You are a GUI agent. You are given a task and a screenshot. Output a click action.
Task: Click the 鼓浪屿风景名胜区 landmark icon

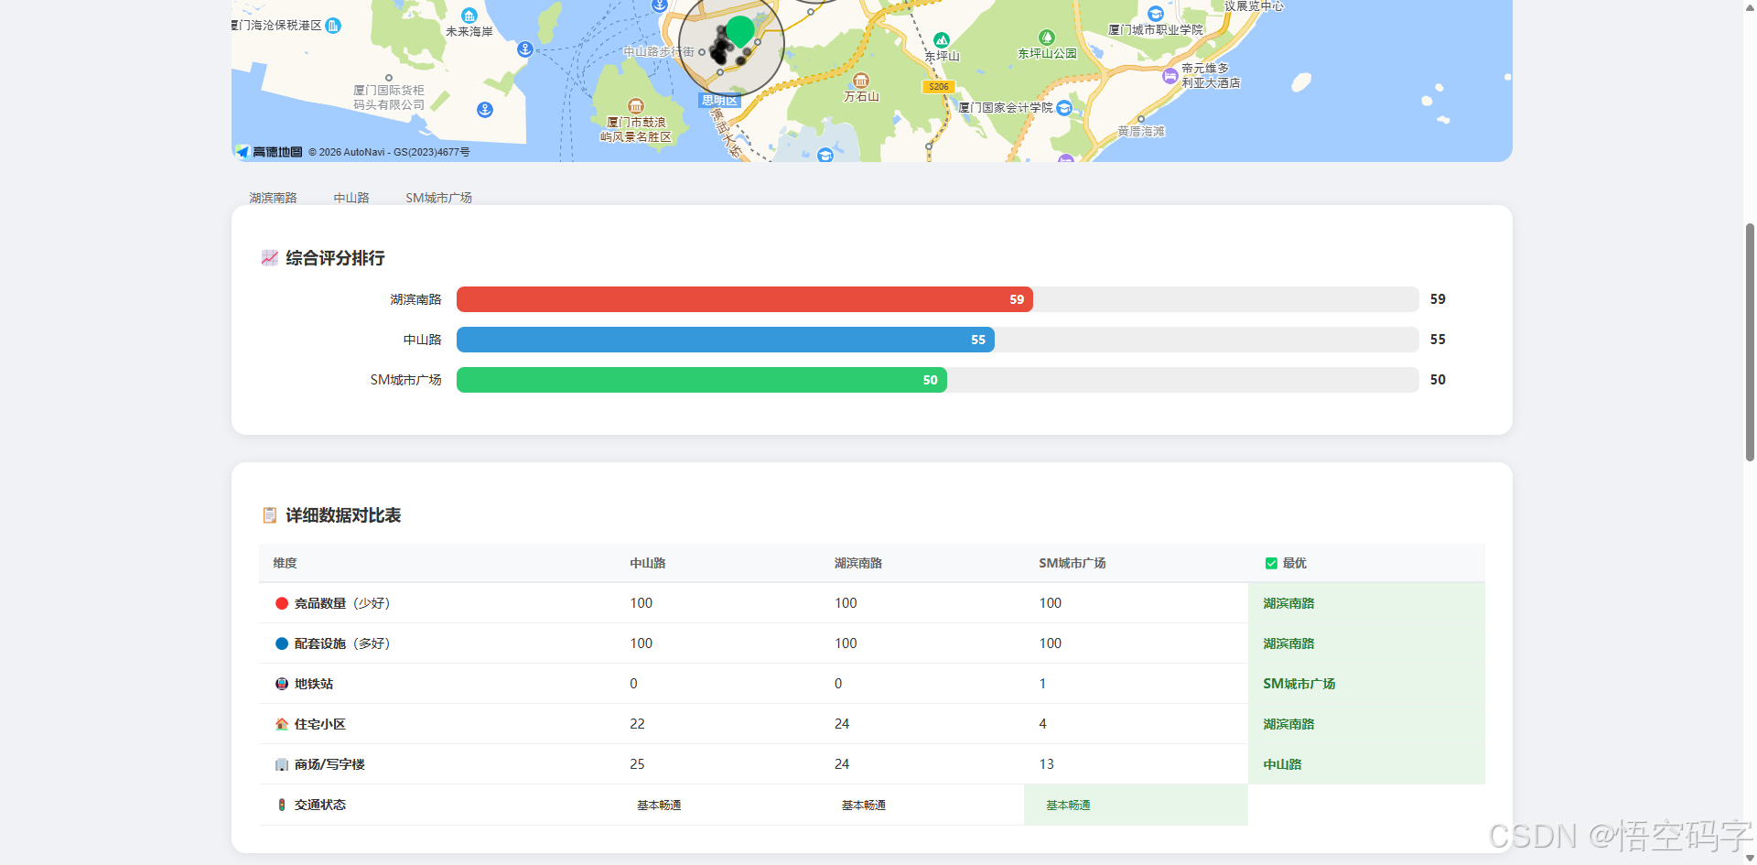636,107
